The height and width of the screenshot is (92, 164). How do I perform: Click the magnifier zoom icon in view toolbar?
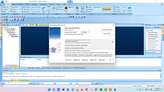[x=10, y=17]
